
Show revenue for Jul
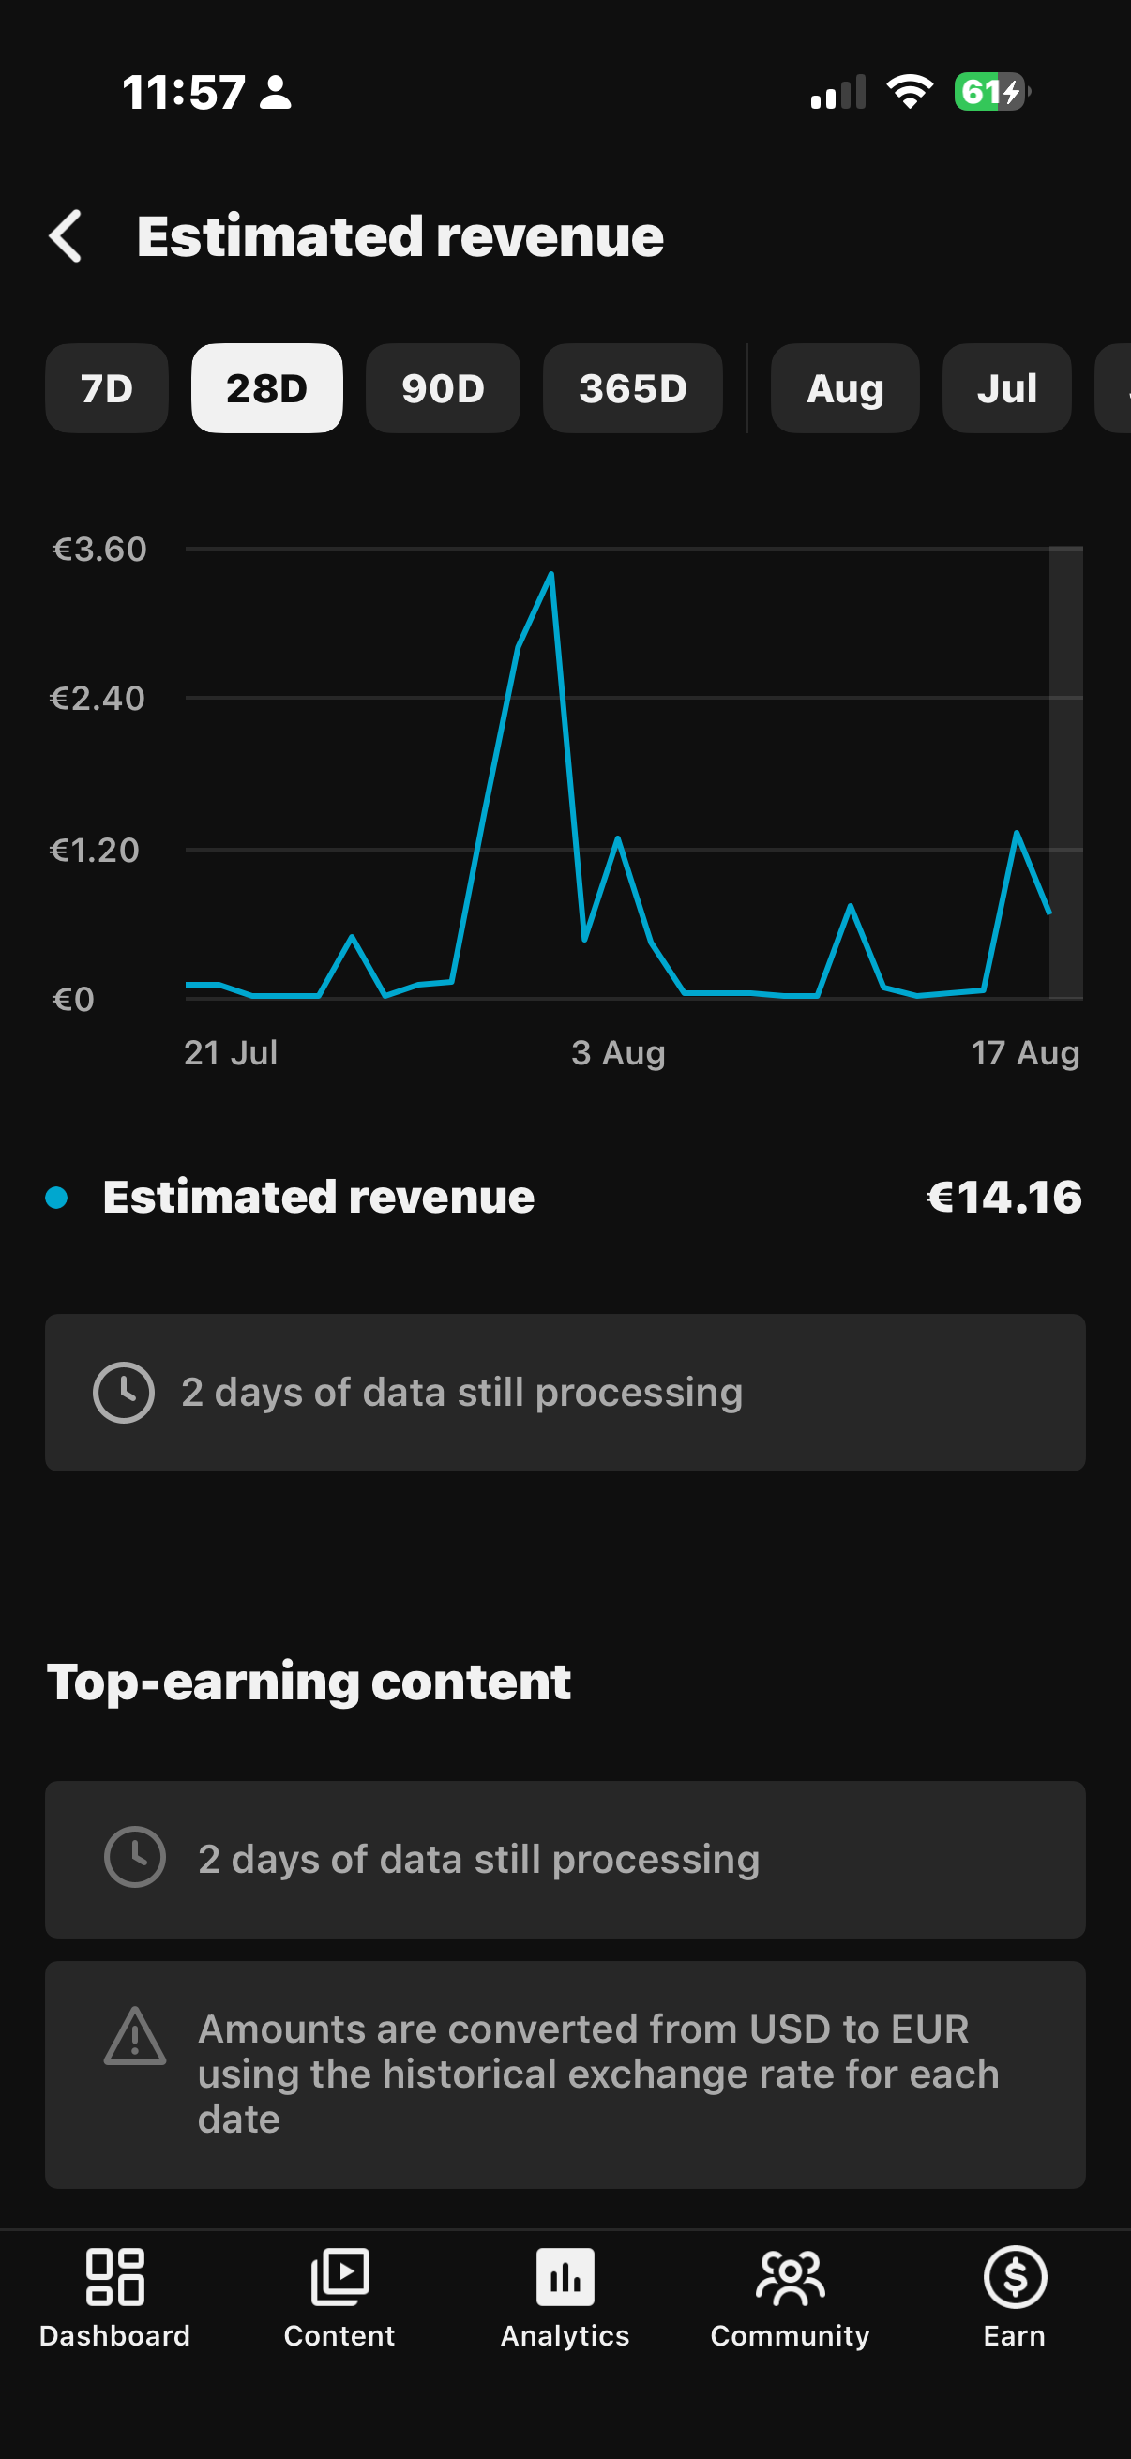(x=1007, y=388)
